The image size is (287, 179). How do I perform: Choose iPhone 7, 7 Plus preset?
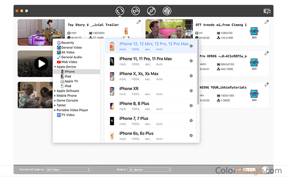tap(150, 121)
